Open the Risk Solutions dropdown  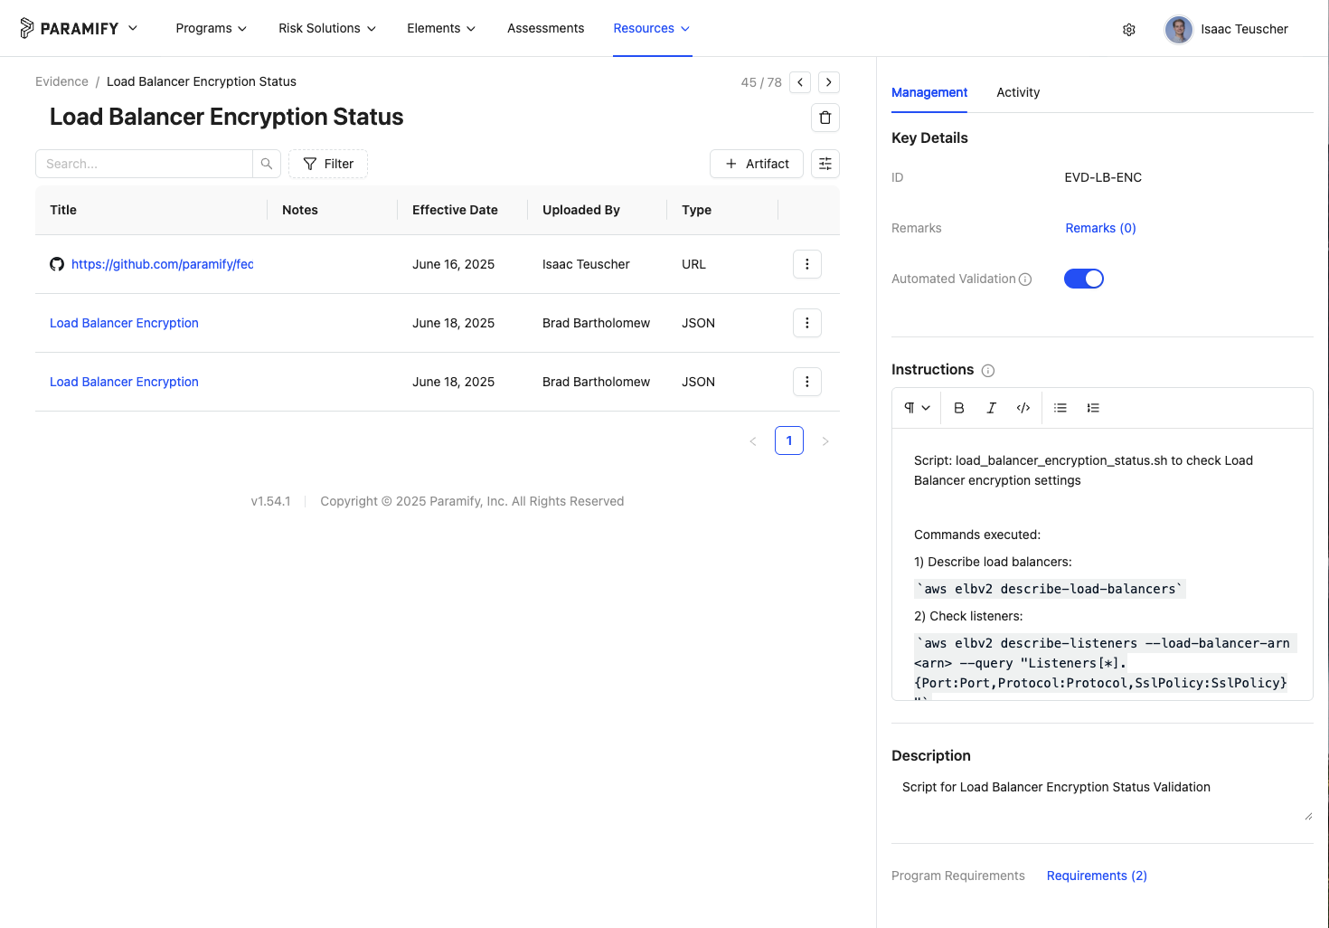327,28
